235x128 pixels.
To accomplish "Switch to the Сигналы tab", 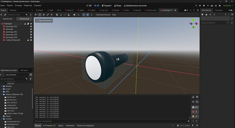I will pos(219,10).
